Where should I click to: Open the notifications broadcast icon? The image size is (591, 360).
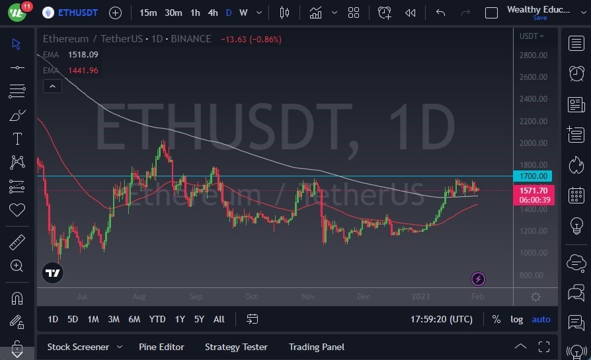pos(576,351)
